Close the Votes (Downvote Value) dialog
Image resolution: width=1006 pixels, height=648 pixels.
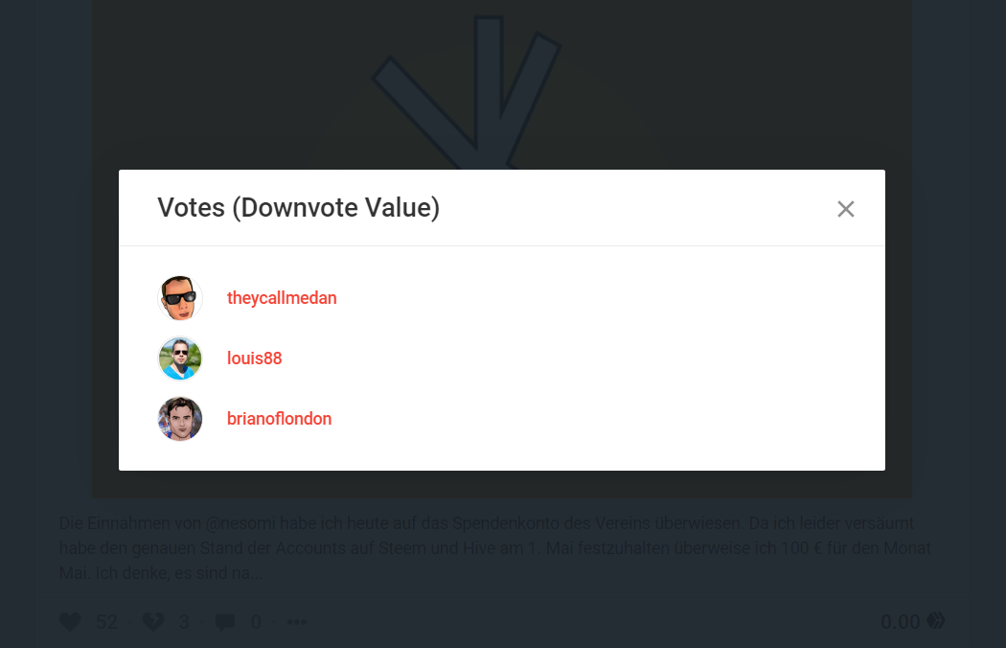pyautogui.click(x=846, y=209)
